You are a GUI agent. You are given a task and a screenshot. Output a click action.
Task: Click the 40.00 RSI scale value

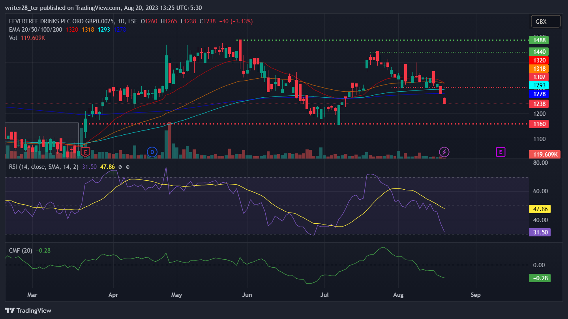click(540, 220)
